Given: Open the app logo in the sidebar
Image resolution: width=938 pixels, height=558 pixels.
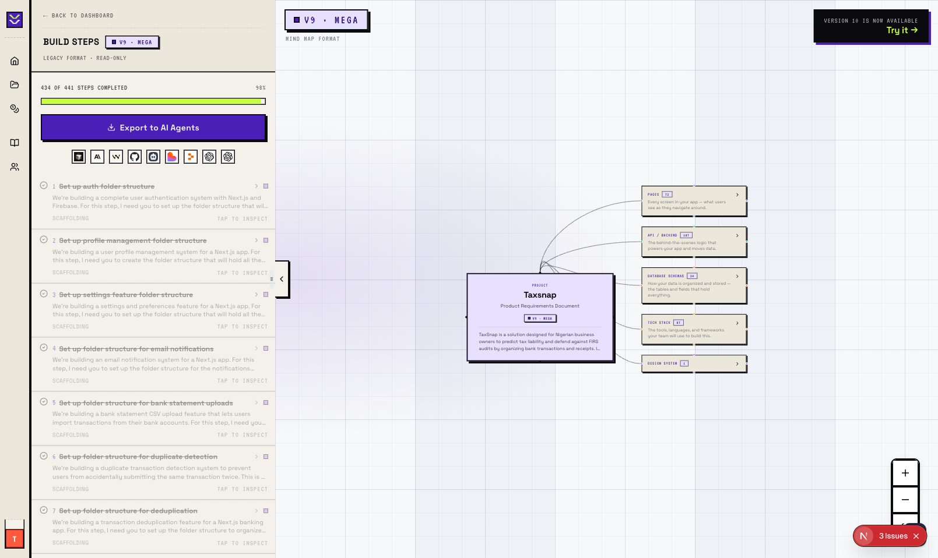Looking at the screenshot, I should click(15, 20).
